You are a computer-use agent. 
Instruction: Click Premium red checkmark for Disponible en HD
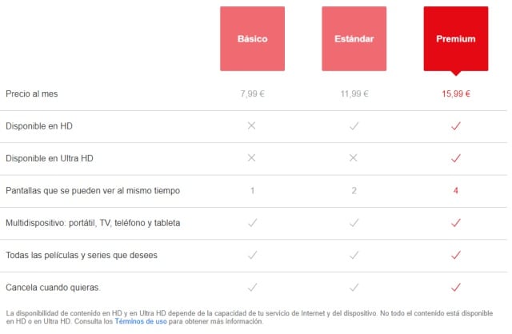click(456, 126)
